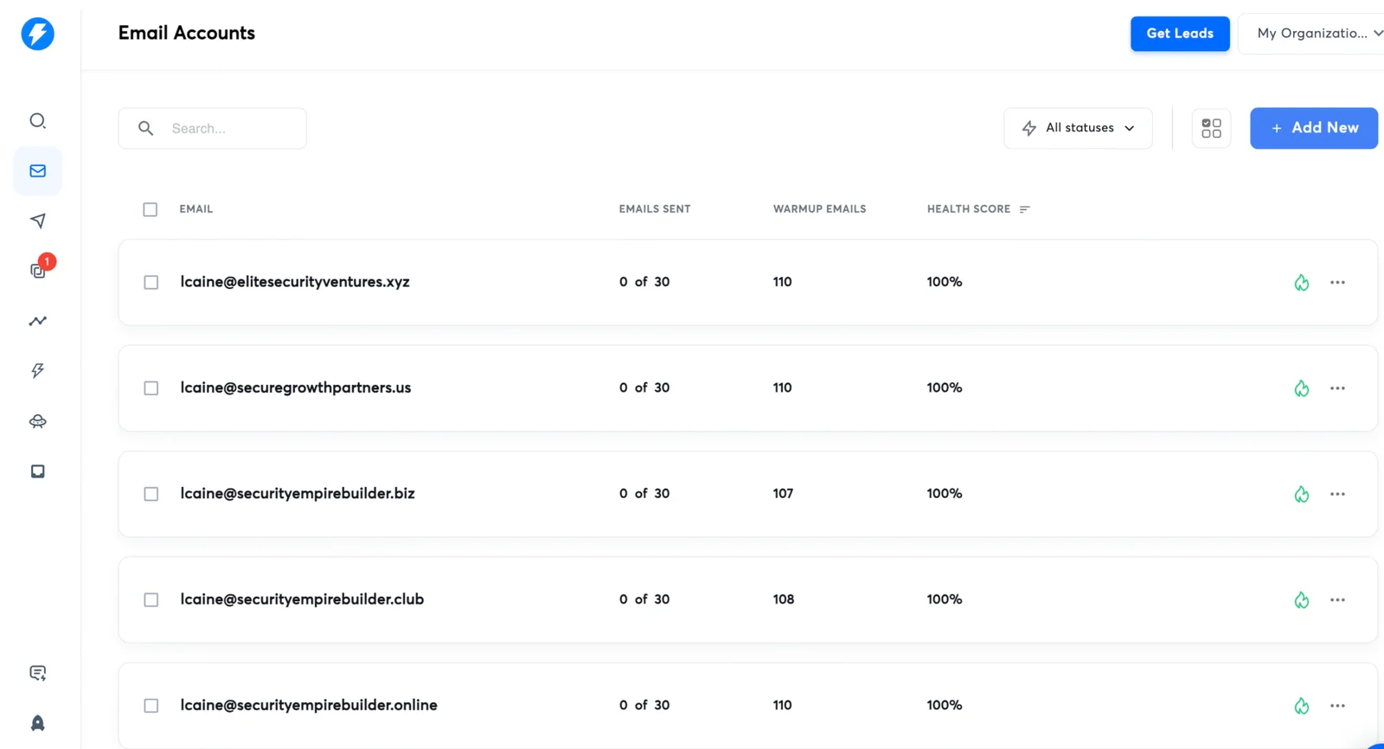The width and height of the screenshot is (1384, 749).
Task: Click the Get Leads button
Action: tap(1179, 34)
